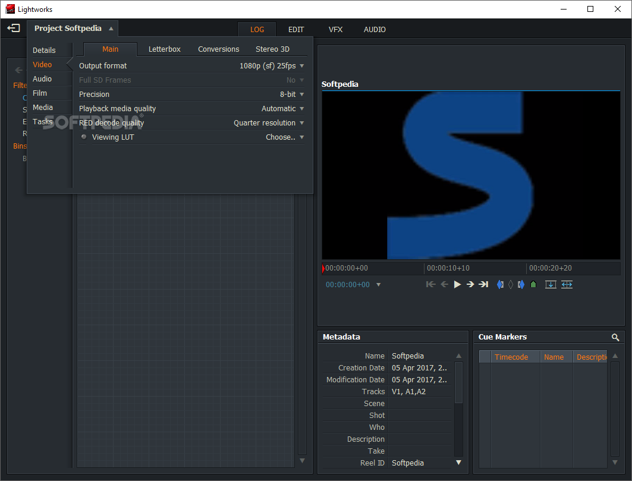Click cue markers scroll up arrow
The image size is (632, 481).
point(615,356)
